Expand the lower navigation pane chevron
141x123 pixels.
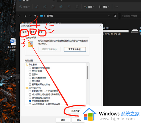point(19,82)
